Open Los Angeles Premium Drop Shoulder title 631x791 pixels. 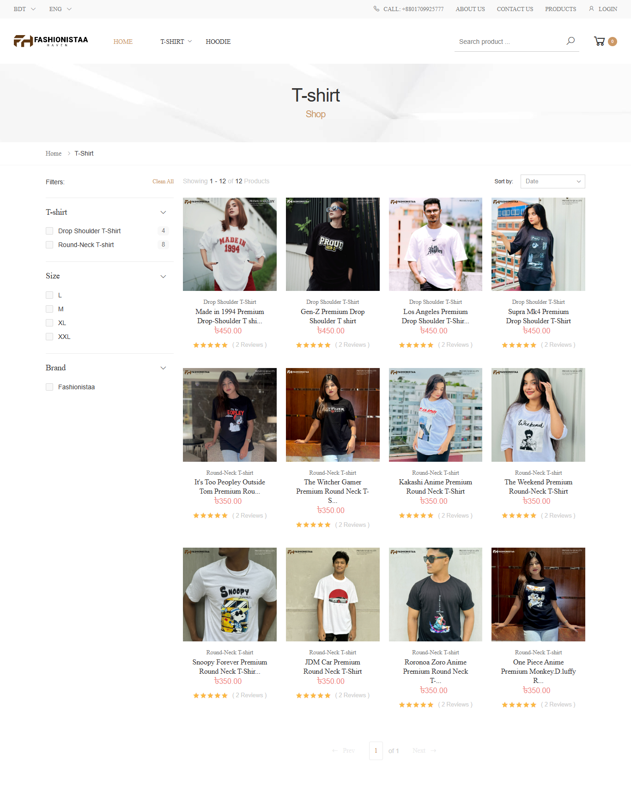pos(436,316)
